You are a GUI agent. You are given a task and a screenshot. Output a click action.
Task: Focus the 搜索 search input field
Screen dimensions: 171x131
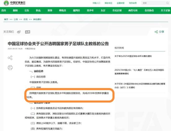click(x=154, y=3)
